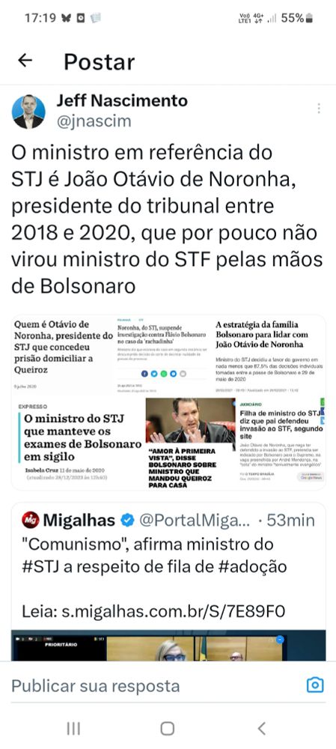
Task: Play the quoted Migalhas video preview
Action: coord(168,646)
